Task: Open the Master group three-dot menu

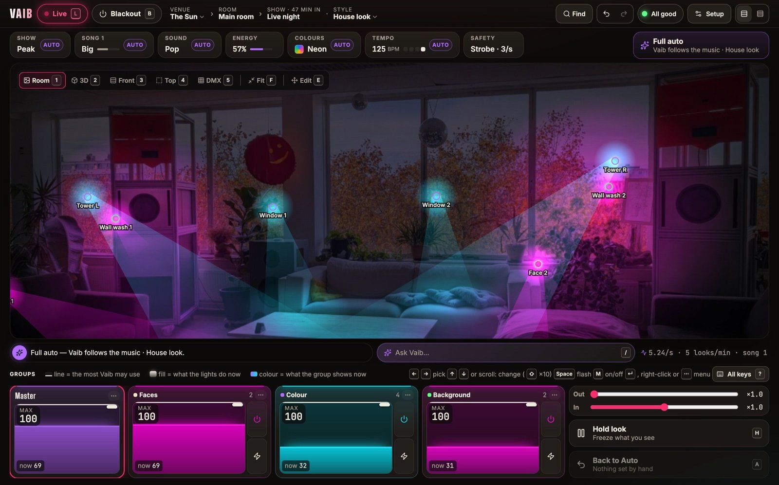Action: click(113, 395)
